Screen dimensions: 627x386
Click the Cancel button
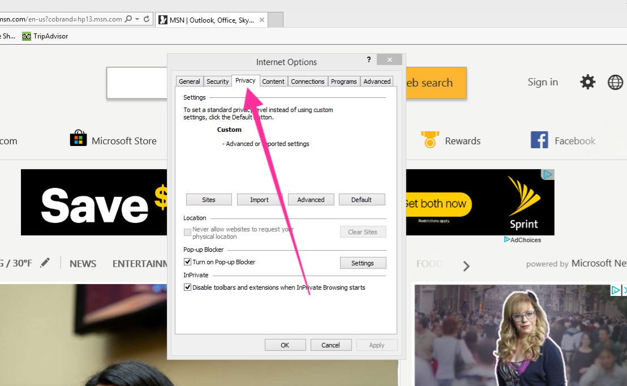pos(330,345)
